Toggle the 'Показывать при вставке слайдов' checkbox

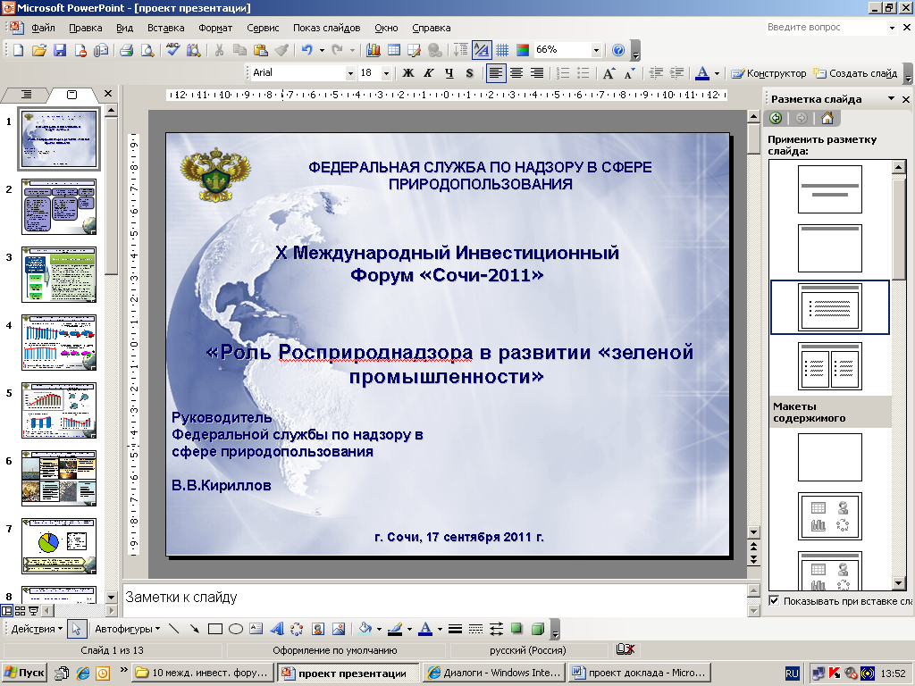click(774, 600)
